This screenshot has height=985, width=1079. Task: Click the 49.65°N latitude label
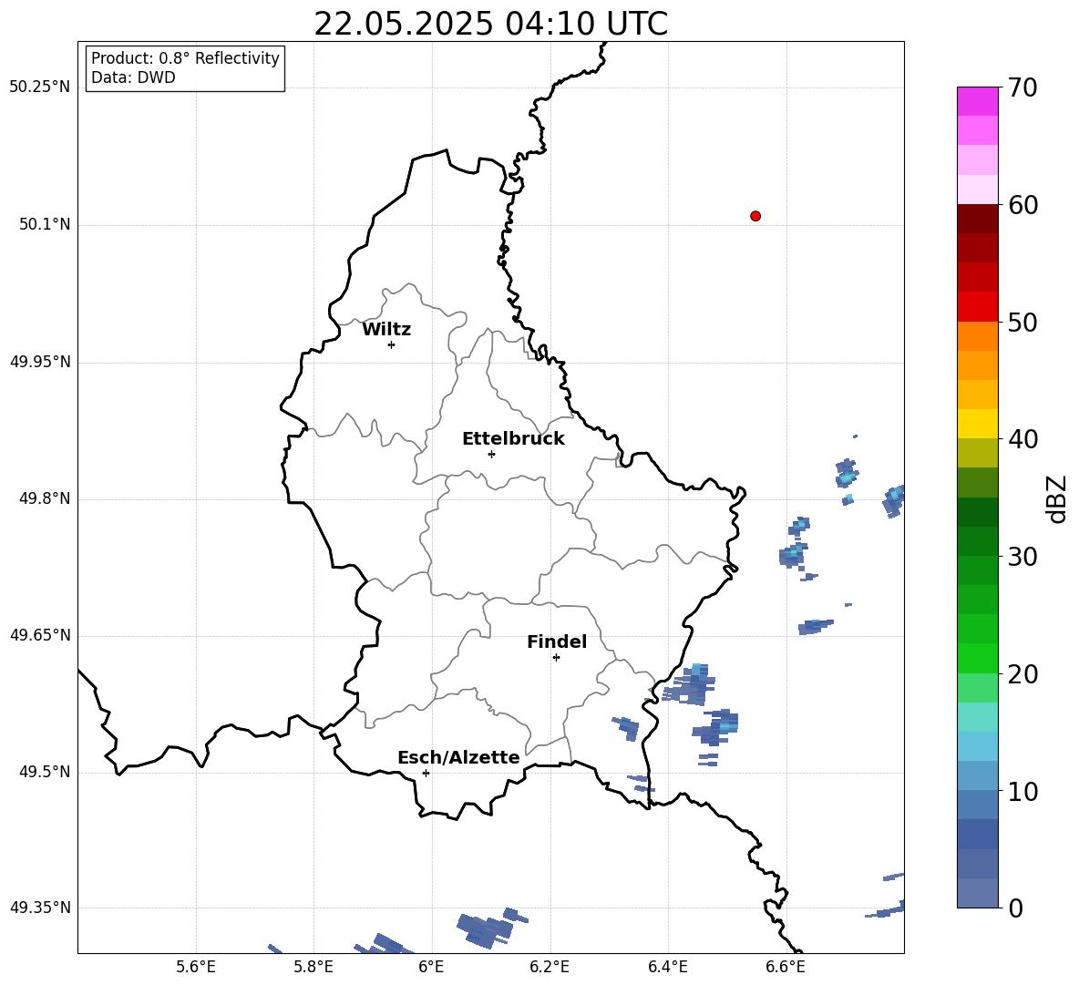40,635
